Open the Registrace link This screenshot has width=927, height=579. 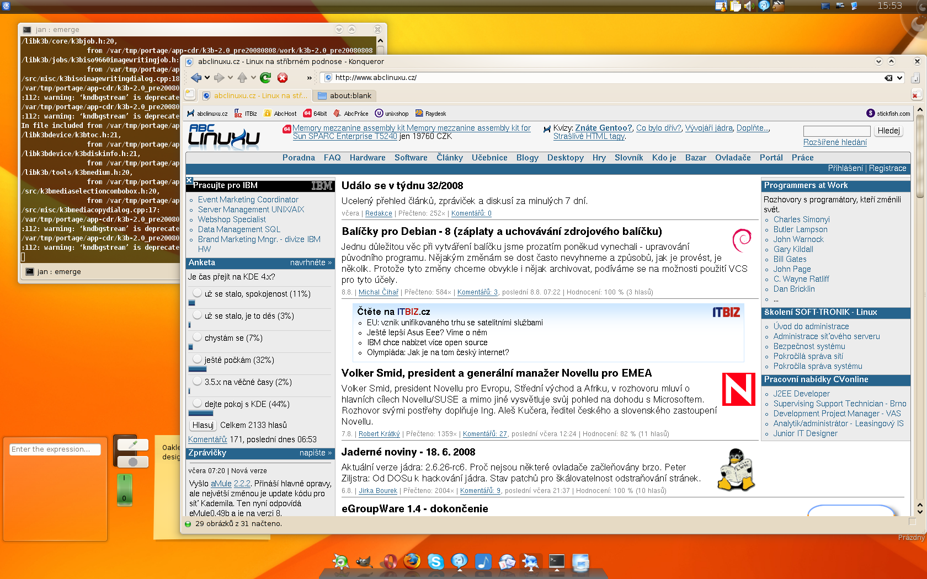pyautogui.click(x=887, y=168)
